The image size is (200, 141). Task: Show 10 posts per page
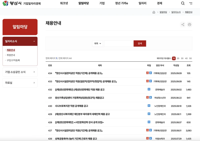tap(174, 58)
